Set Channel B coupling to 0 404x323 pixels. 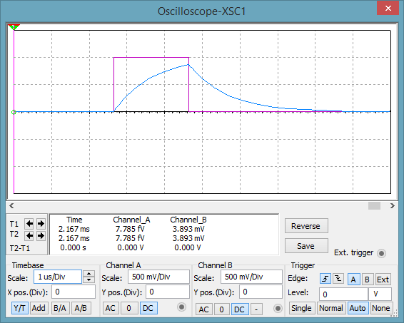pos(221,309)
